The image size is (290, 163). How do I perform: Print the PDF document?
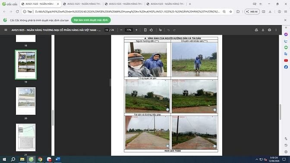(x=269, y=30)
